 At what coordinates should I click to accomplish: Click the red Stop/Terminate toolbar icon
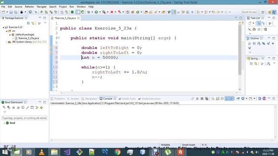pos(112,12)
